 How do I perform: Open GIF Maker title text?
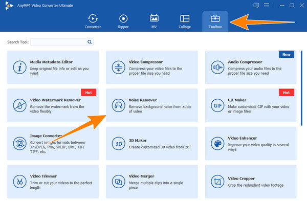tap(237, 100)
